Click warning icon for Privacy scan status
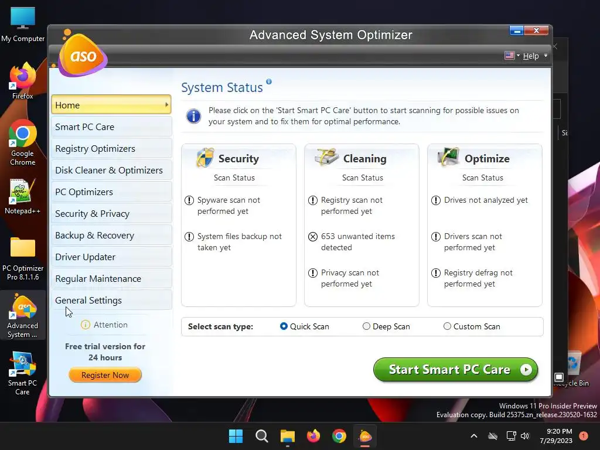 [313, 273]
